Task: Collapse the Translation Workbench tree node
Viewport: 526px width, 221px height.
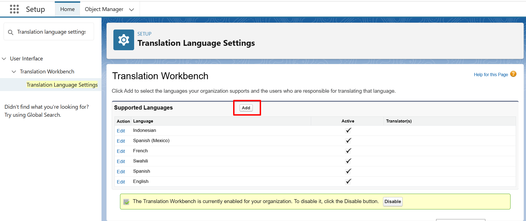Action: click(14, 72)
